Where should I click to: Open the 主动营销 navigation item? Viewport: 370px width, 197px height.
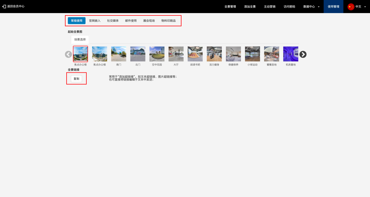pyautogui.click(x=269, y=7)
